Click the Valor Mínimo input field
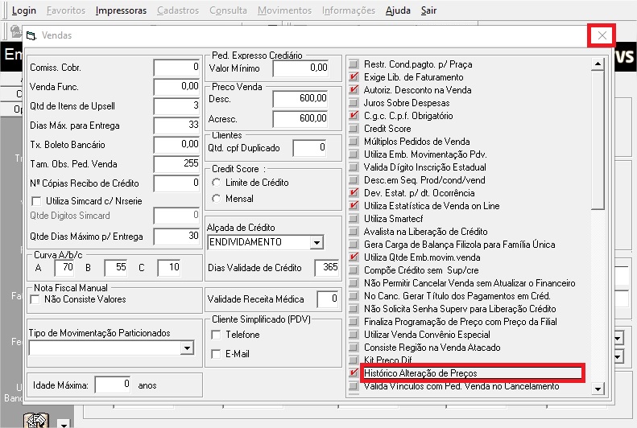The image size is (637, 428). click(300, 68)
